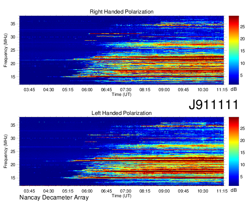Click 15 MHz tick on Right Handed plot
The width and height of the screenshot is (249, 202).
point(13,77)
